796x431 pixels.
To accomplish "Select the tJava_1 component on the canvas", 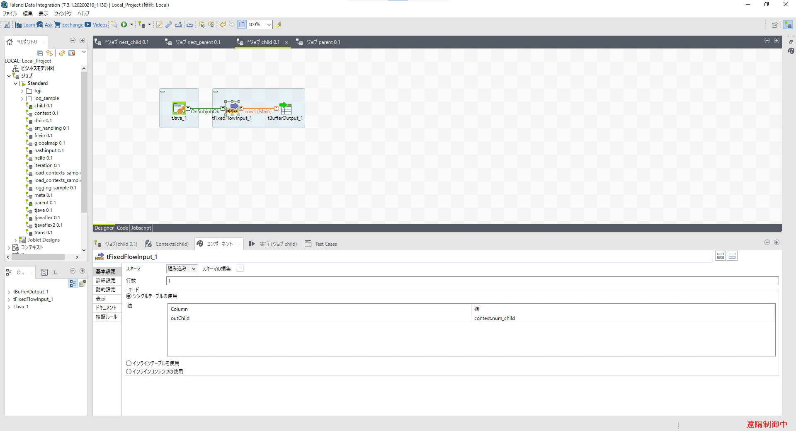I will [179, 109].
